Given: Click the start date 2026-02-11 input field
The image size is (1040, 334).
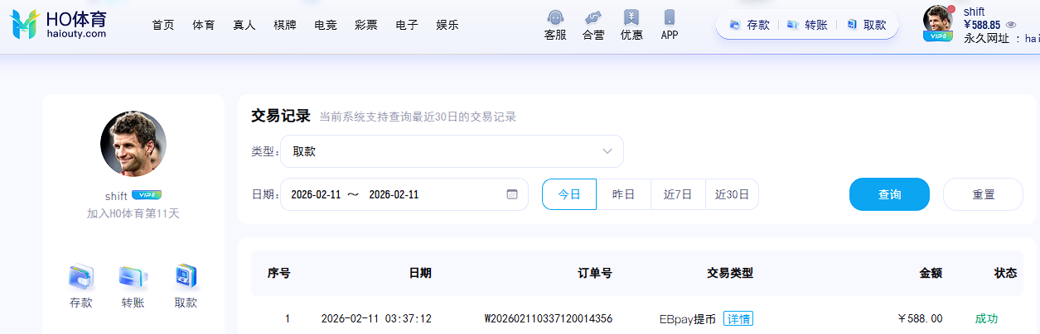Looking at the screenshot, I should tap(317, 194).
